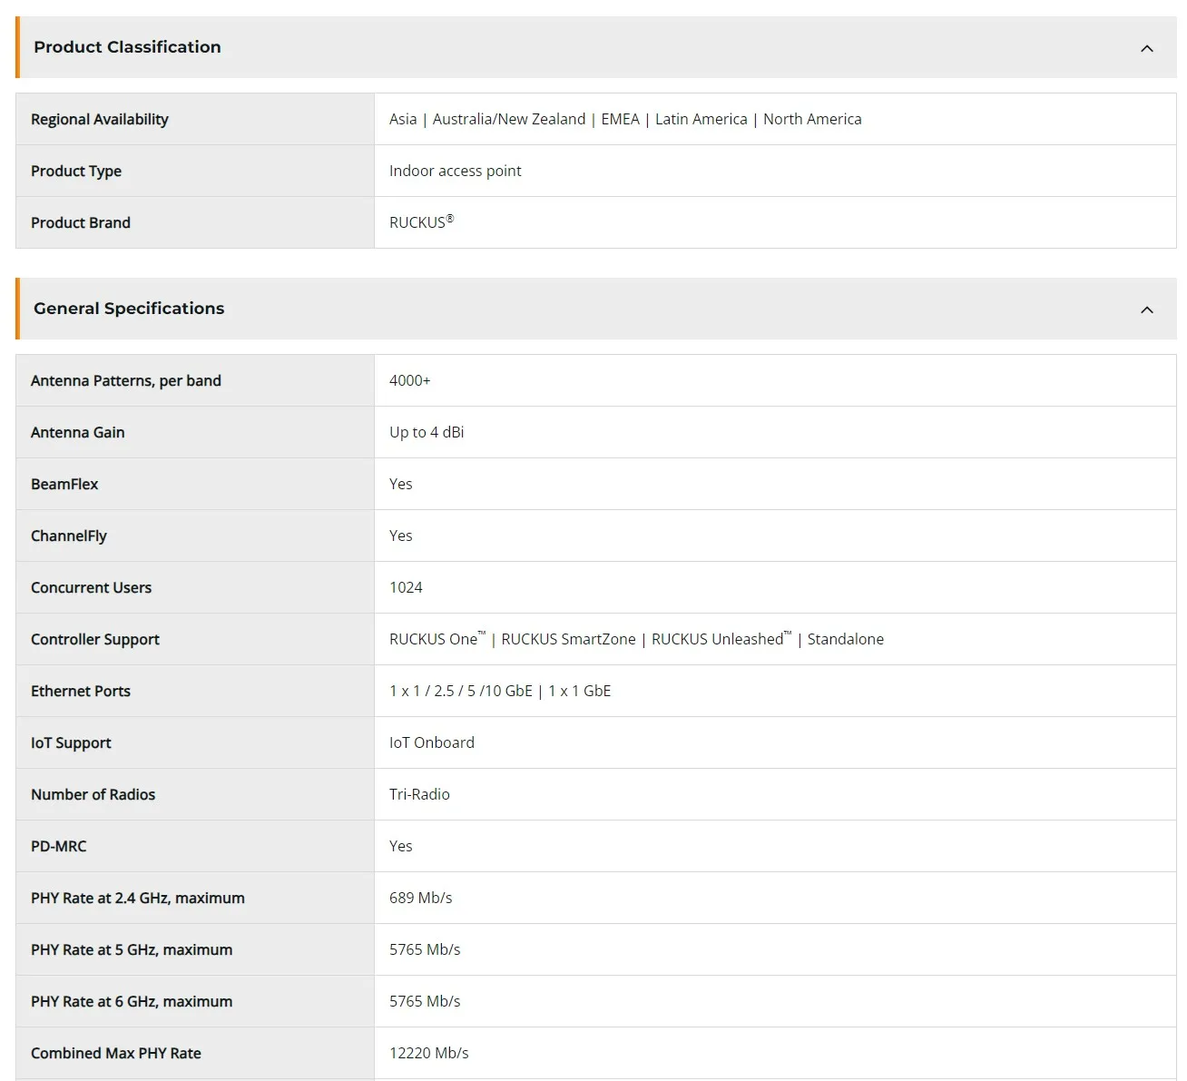This screenshot has height=1081, width=1187.
Task: Select the Product Type label
Action: tap(76, 171)
